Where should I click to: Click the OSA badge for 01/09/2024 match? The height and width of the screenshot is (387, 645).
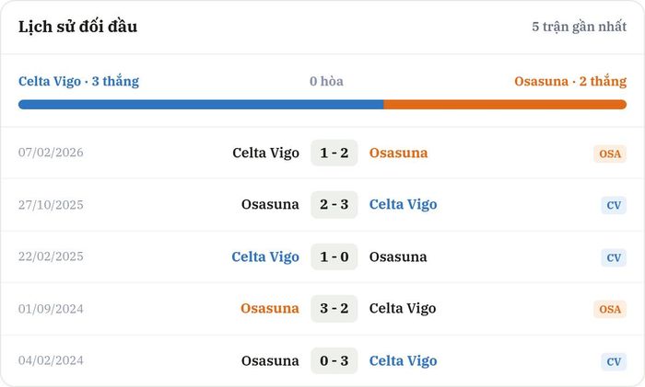tap(610, 309)
